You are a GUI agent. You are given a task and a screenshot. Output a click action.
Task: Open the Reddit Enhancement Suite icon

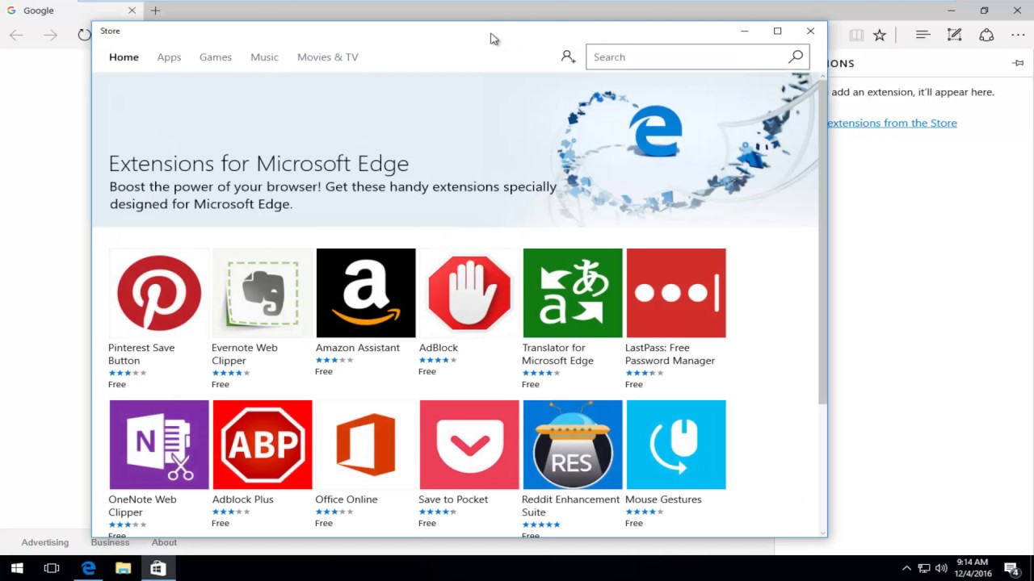572,445
